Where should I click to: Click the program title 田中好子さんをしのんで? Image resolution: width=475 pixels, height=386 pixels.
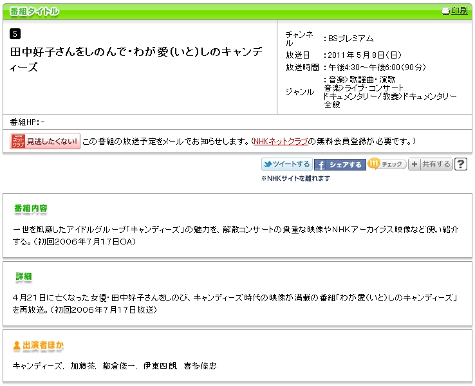click(x=136, y=59)
